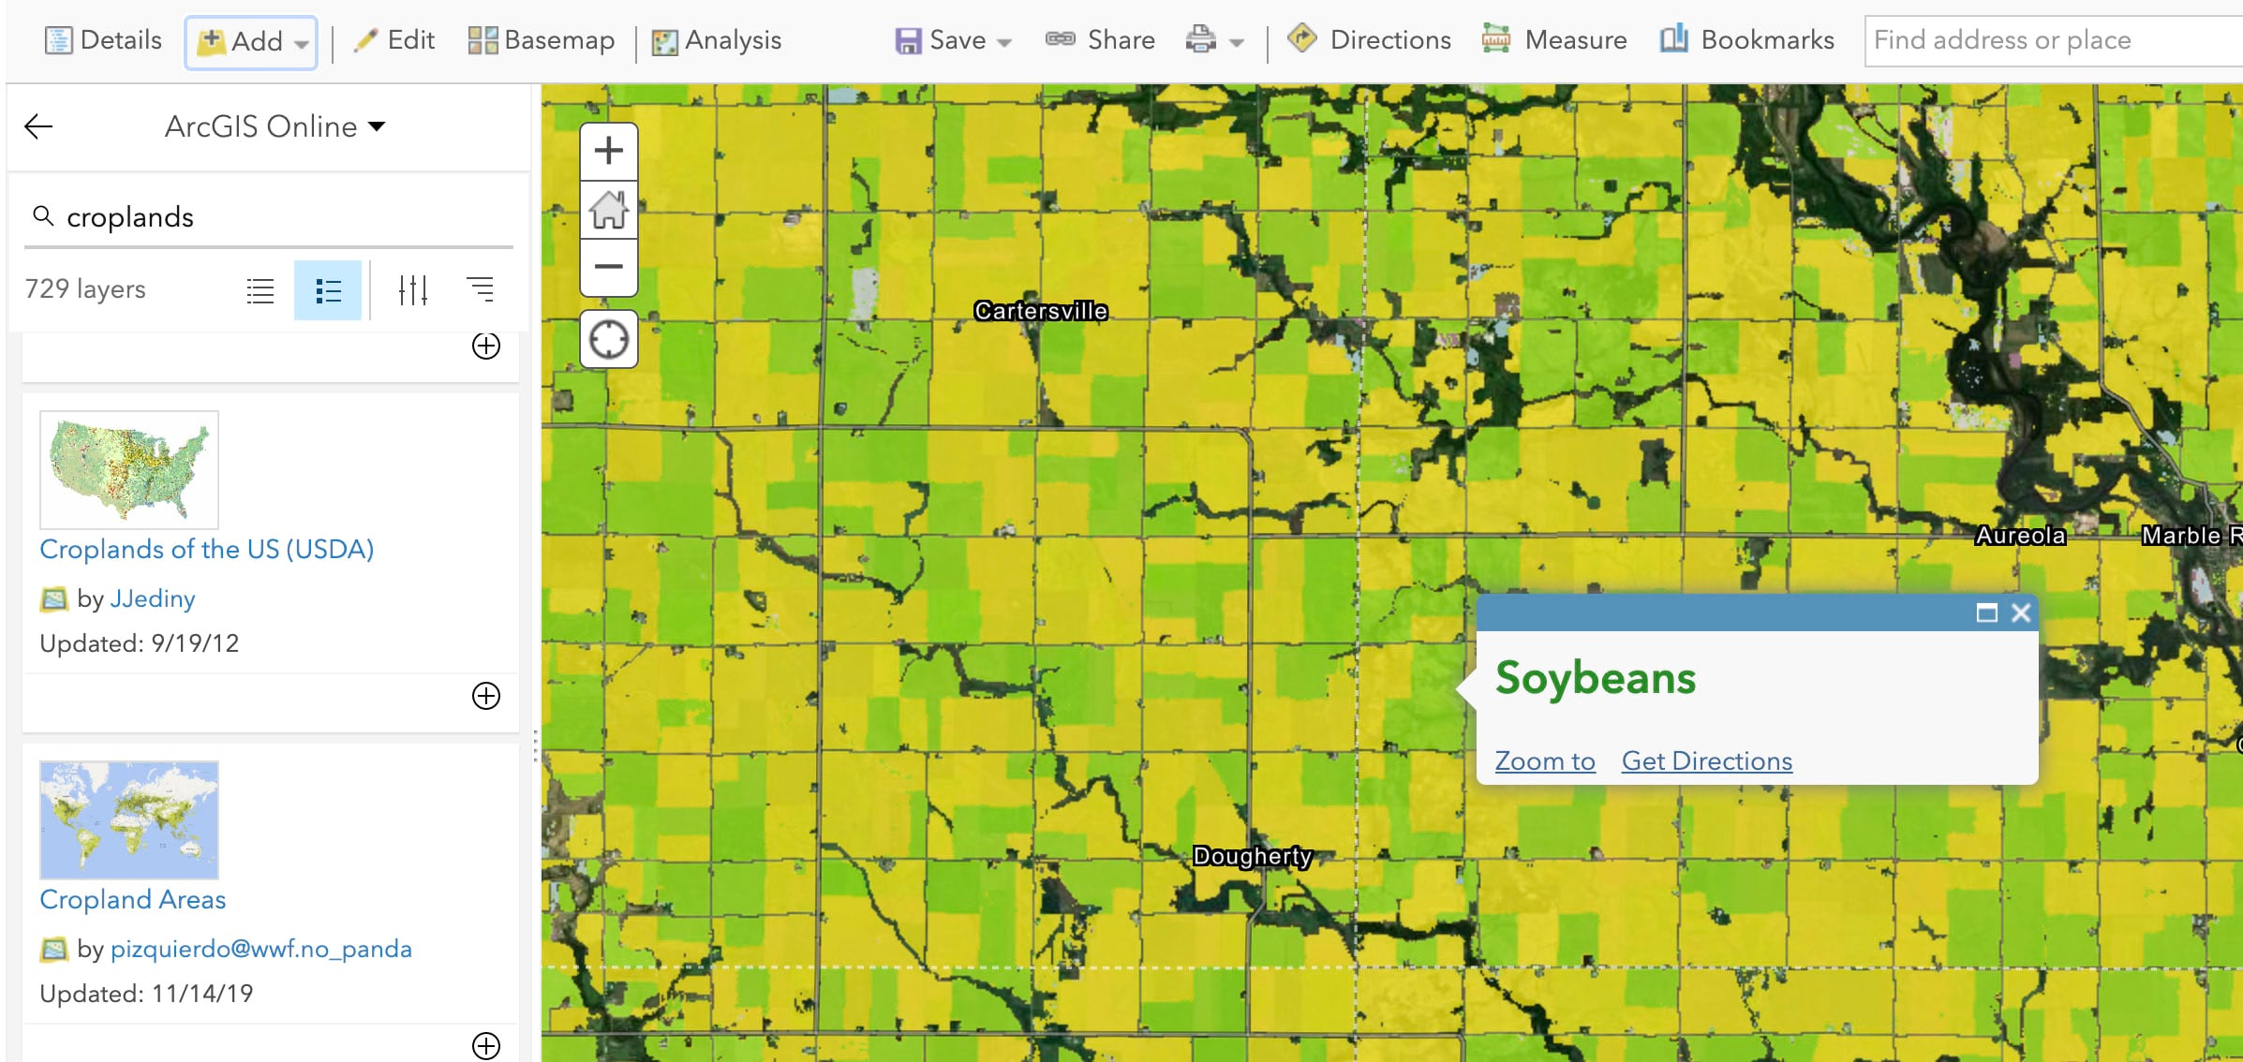2243x1062 pixels.
Task: Click the Updated: 9/19/12 text
Action: point(140,643)
